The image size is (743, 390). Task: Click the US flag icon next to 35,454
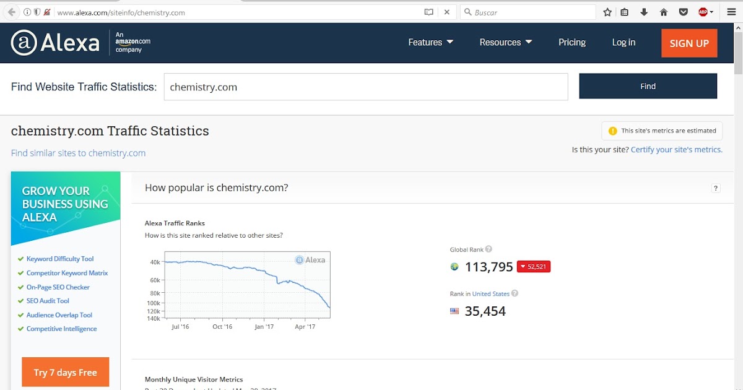[454, 311]
